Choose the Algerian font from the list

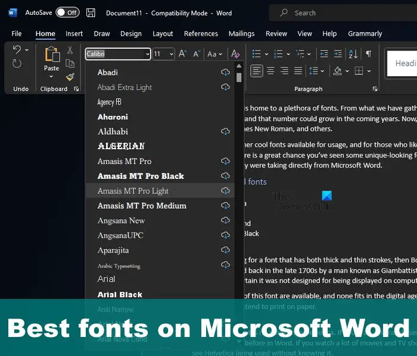(121, 146)
